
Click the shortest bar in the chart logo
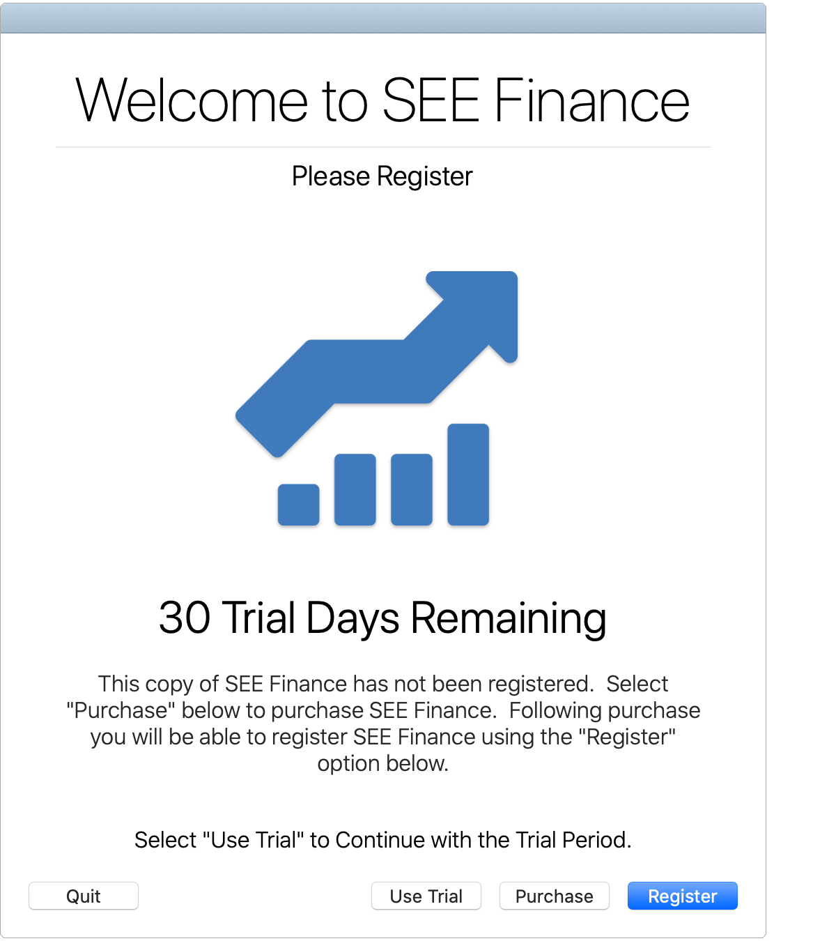click(298, 505)
